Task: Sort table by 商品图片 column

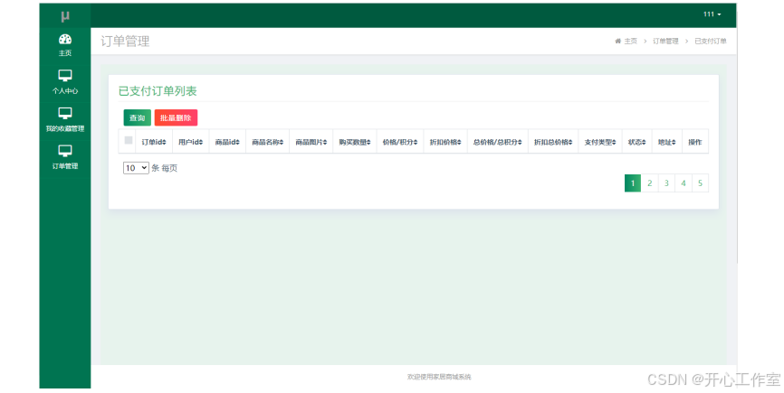Action: (311, 142)
